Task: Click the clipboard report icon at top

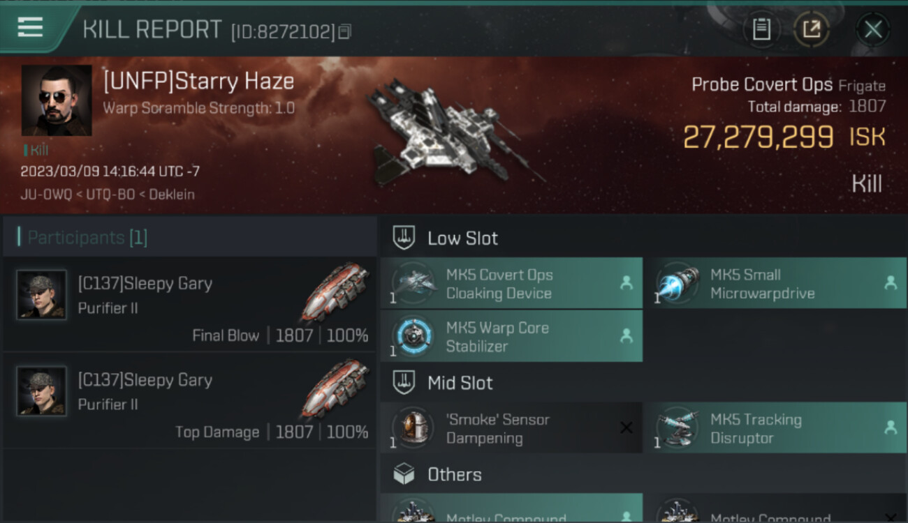Action: pyautogui.click(x=761, y=29)
